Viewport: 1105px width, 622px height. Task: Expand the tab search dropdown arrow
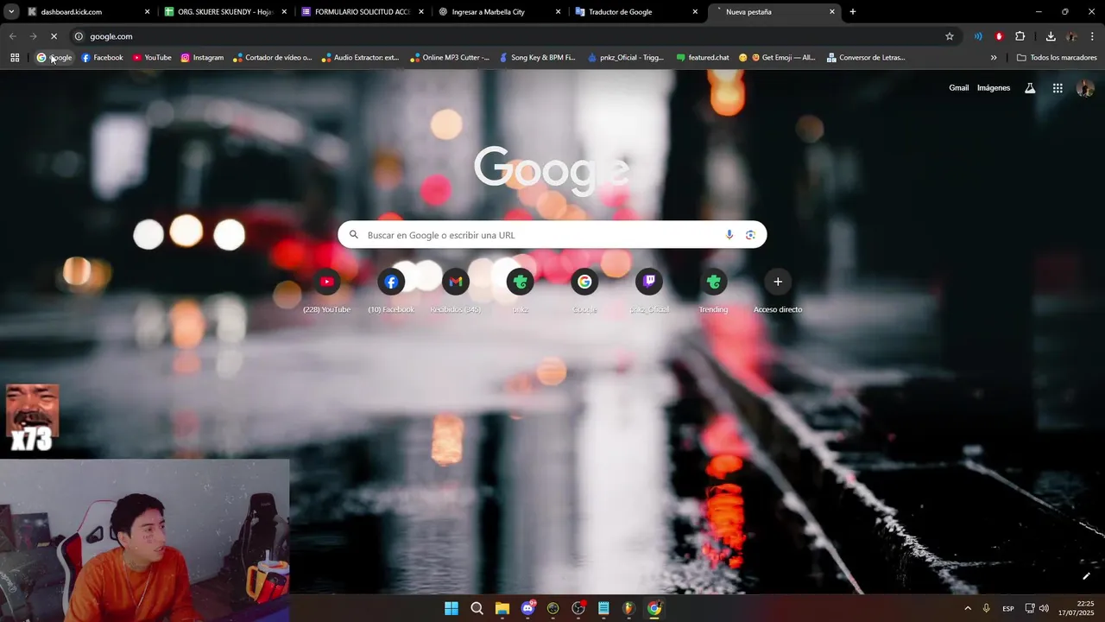click(x=11, y=12)
